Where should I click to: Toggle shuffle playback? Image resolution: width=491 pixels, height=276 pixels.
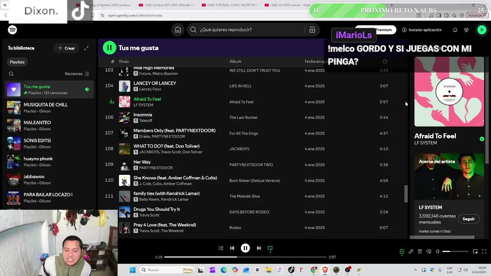coord(221,248)
